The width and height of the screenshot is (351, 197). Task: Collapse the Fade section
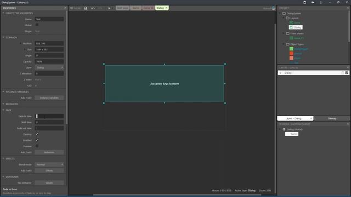3,110
